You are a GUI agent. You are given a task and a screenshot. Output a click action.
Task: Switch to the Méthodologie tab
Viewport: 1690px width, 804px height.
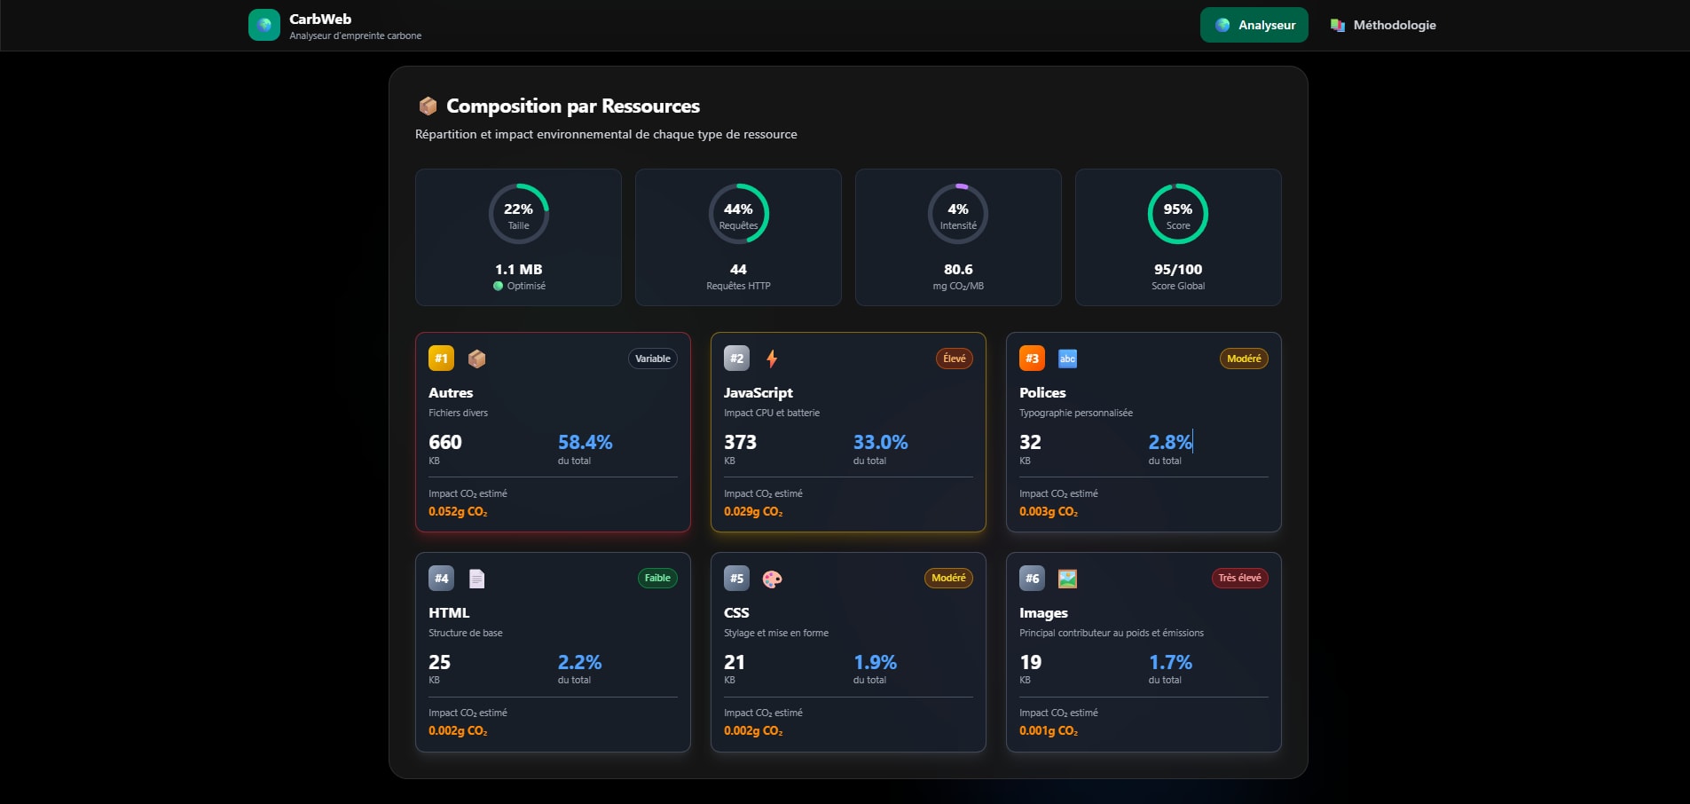[x=1383, y=25]
